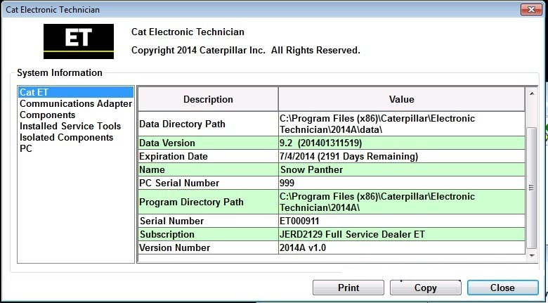Click the vertical scrollbar thumb
The image size is (548, 303).
pyautogui.click(x=532, y=188)
